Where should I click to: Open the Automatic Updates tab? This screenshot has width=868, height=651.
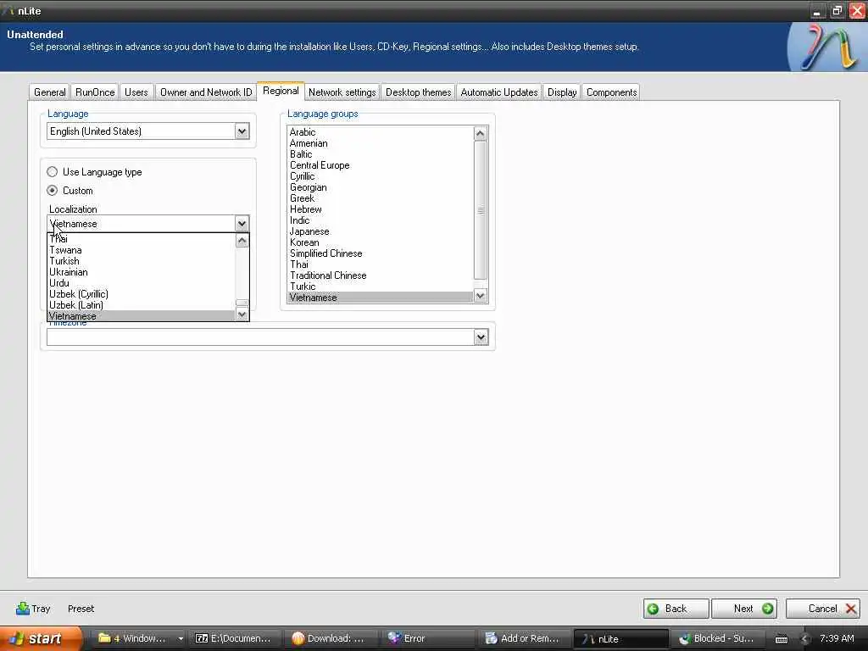[499, 92]
